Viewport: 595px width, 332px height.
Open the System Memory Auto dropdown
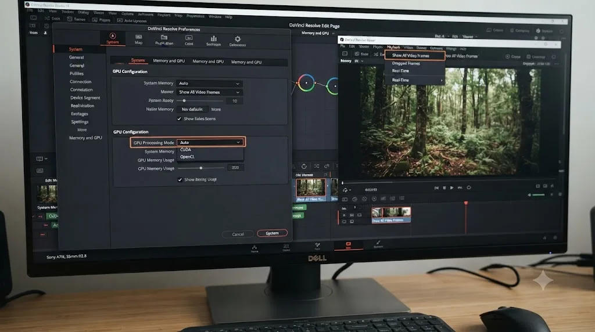coord(209,84)
